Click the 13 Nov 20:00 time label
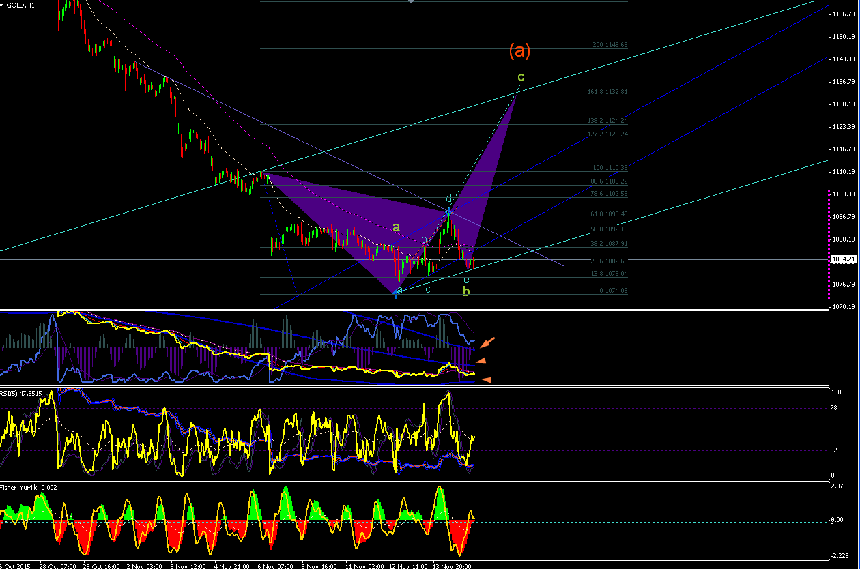Image resolution: width=860 pixels, height=569 pixels. (x=450, y=566)
